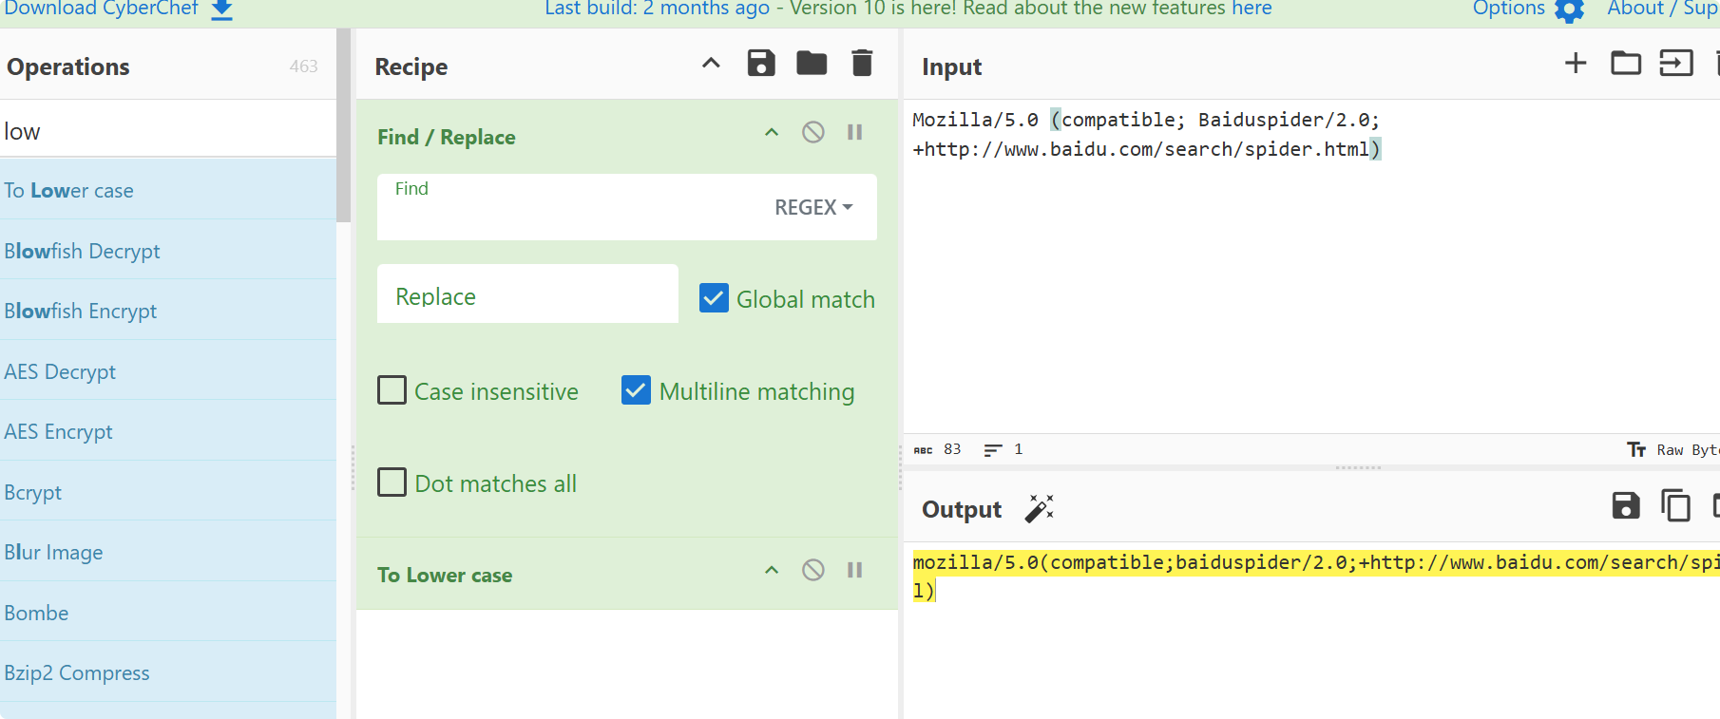Save the current recipe
Viewport: 1720px width, 719px height.
761,64
